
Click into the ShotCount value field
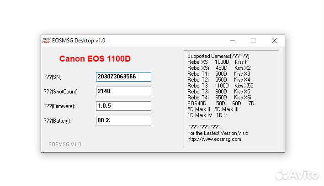(123, 91)
